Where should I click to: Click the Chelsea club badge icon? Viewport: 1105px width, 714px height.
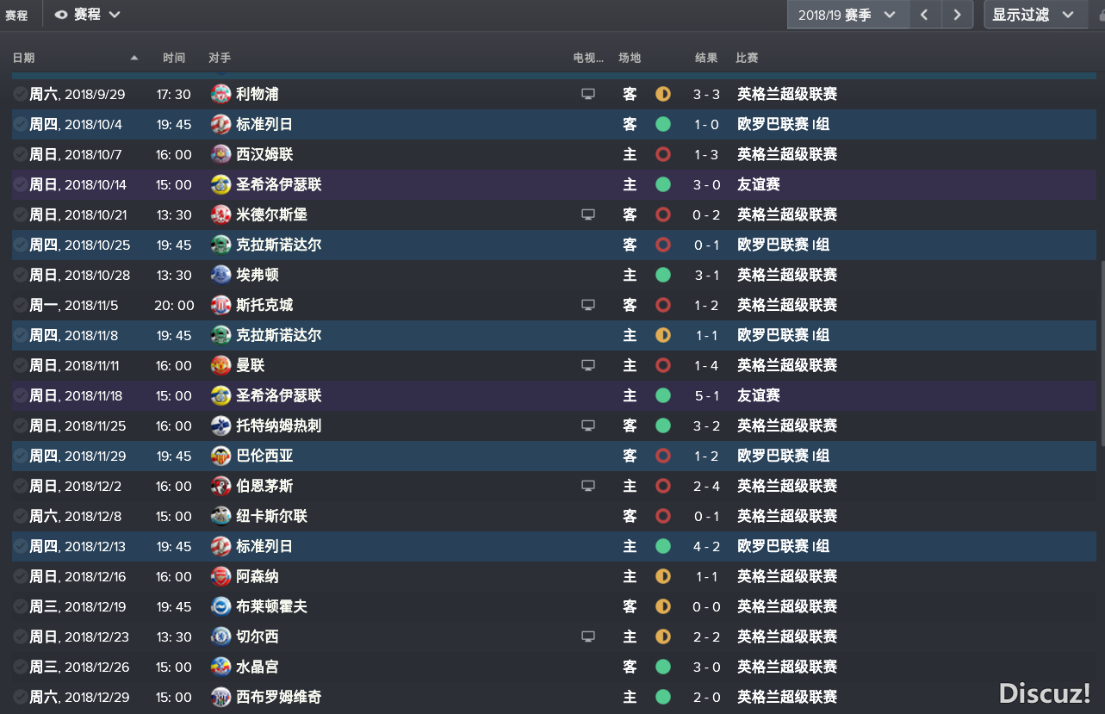click(x=221, y=636)
